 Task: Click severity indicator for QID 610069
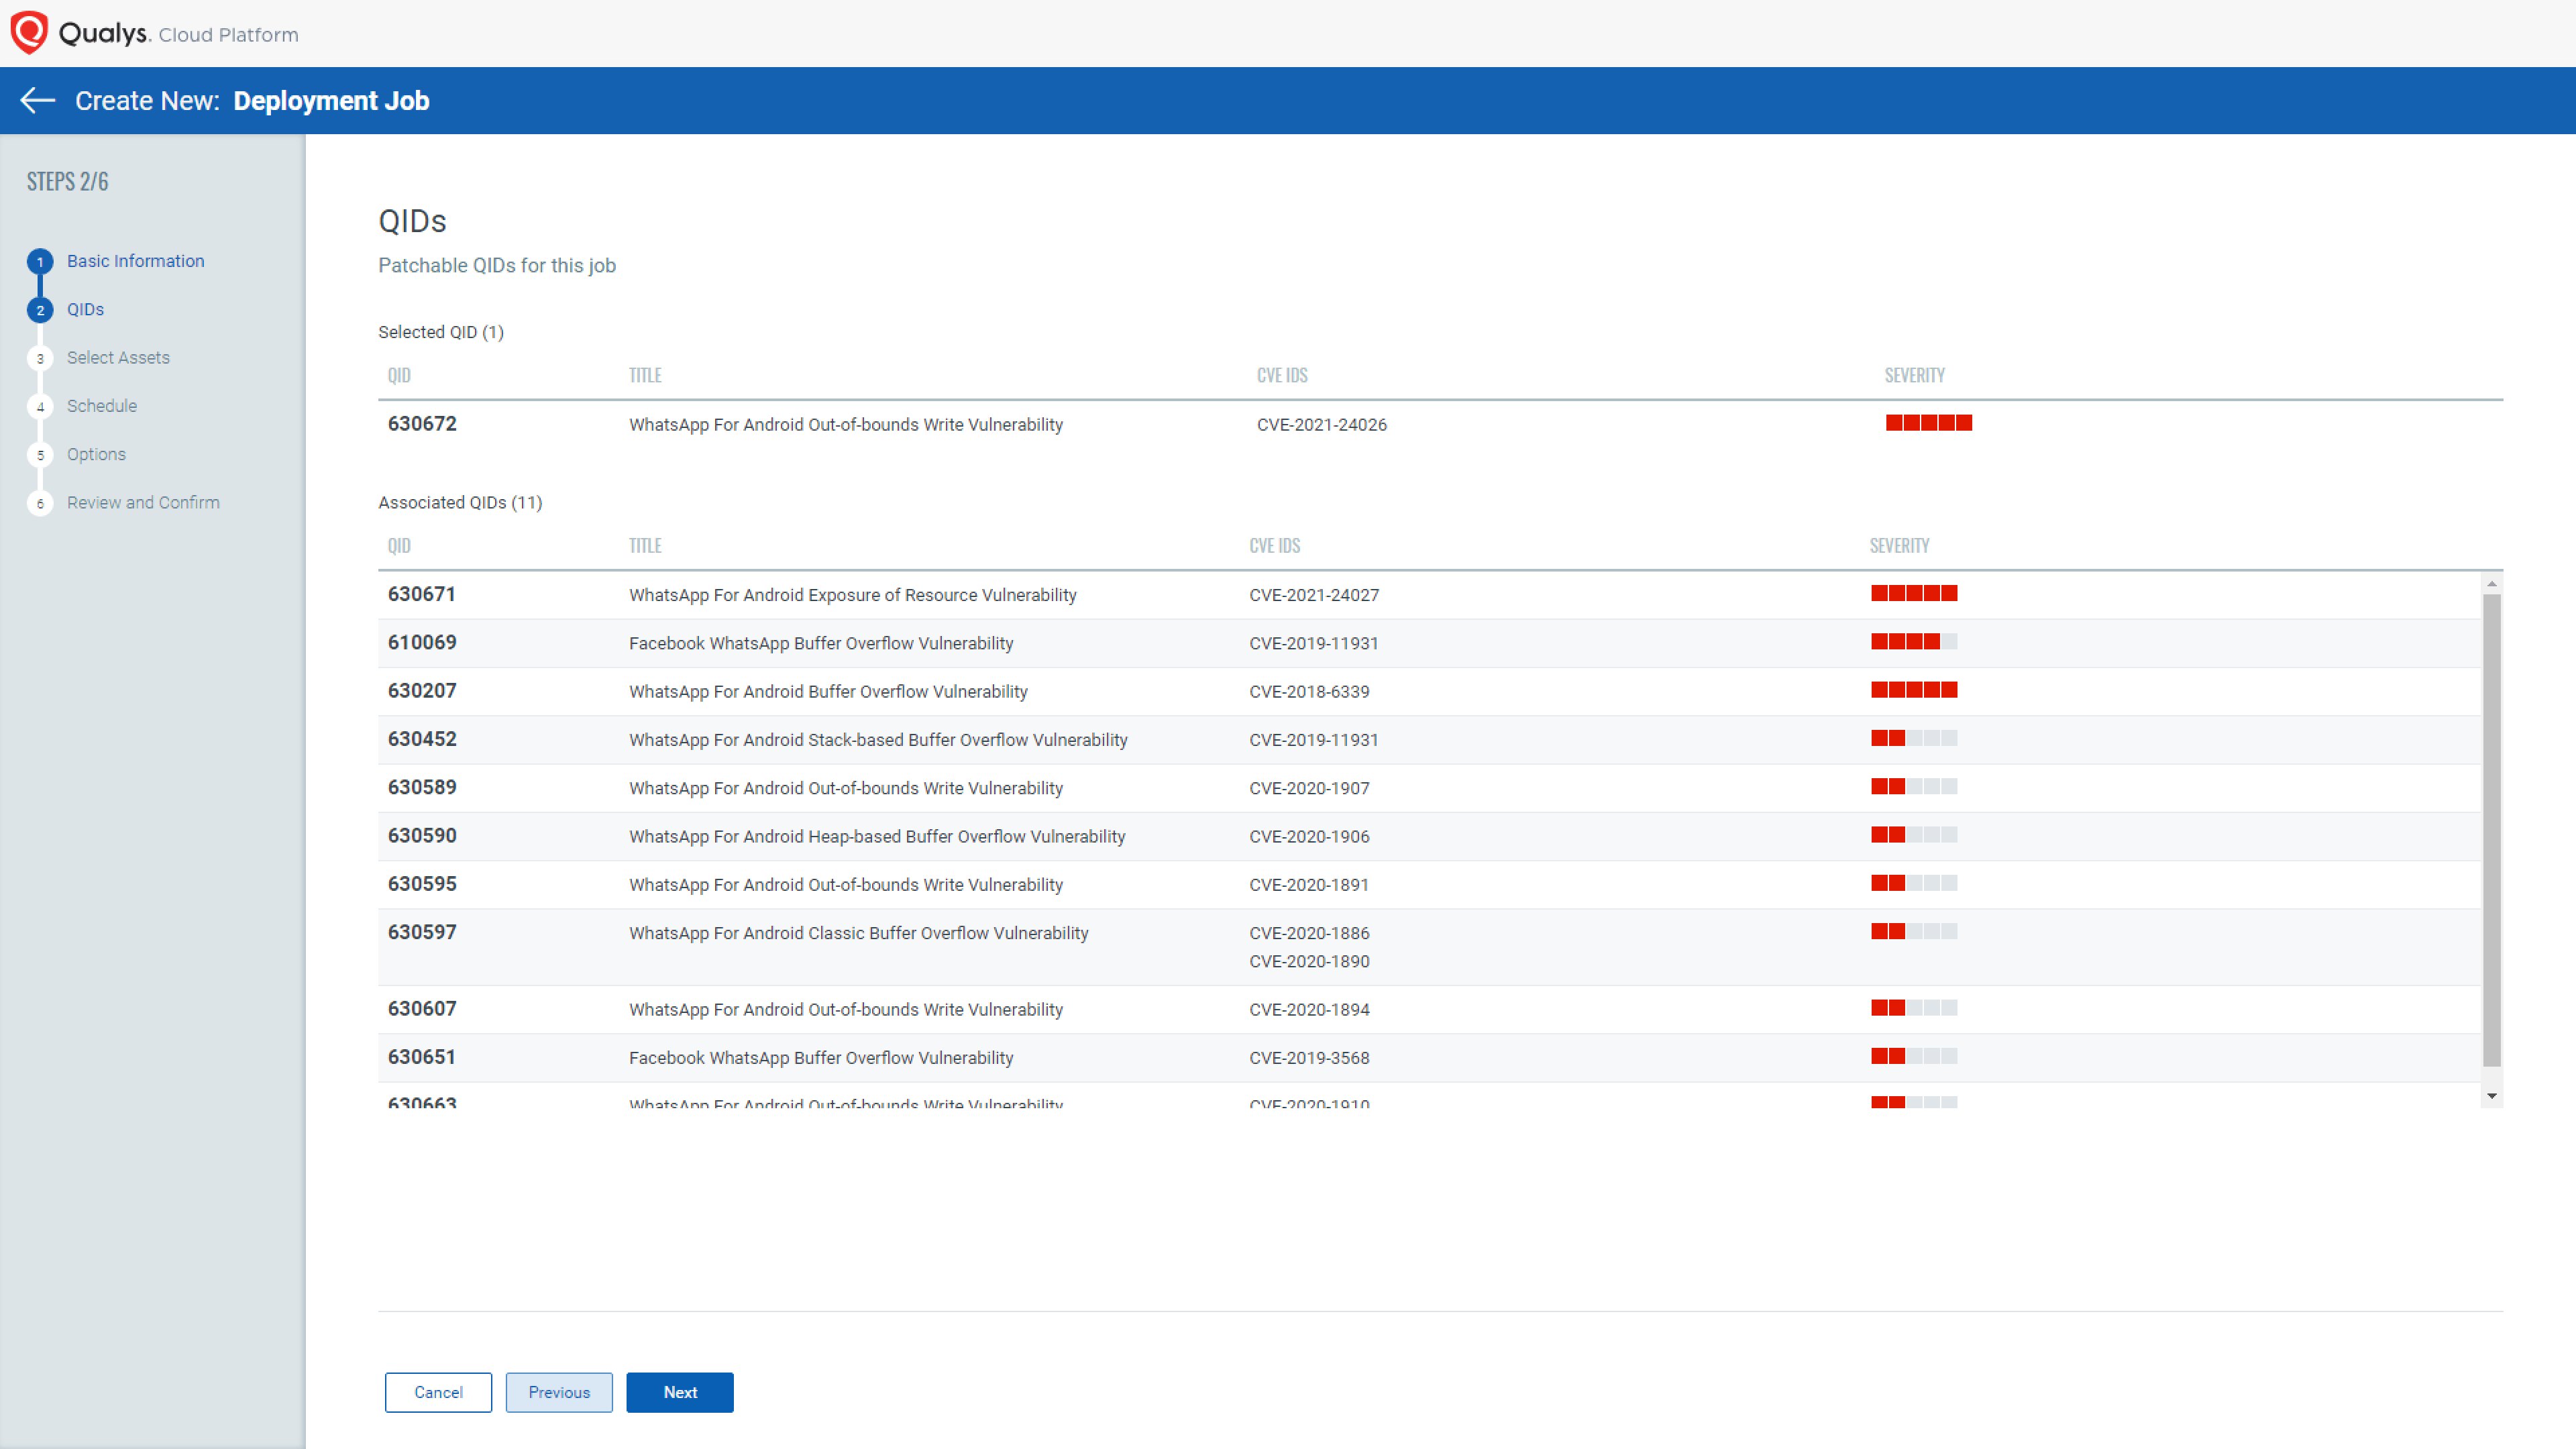[1914, 642]
